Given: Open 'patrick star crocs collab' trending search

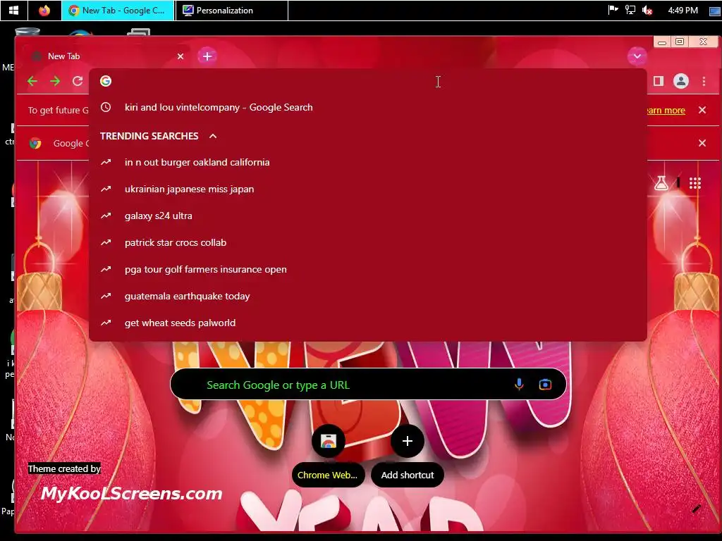Looking at the screenshot, I should (x=368, y=242).
